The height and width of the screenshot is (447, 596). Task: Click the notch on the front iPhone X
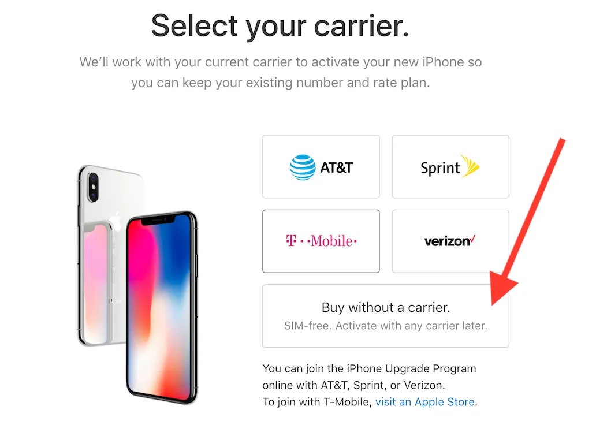point(158,220)
